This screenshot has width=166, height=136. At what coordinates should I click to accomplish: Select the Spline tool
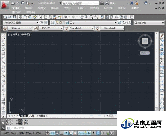click(3, 72)
